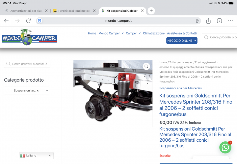This screenshot has height=164, width=237.
Task: Click the sidebar product search field
Action: [30, 64]
